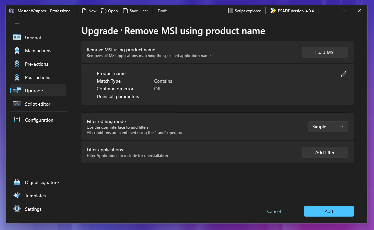Go to Post-actions page
The image size is (374, 230).
point(38,77)
